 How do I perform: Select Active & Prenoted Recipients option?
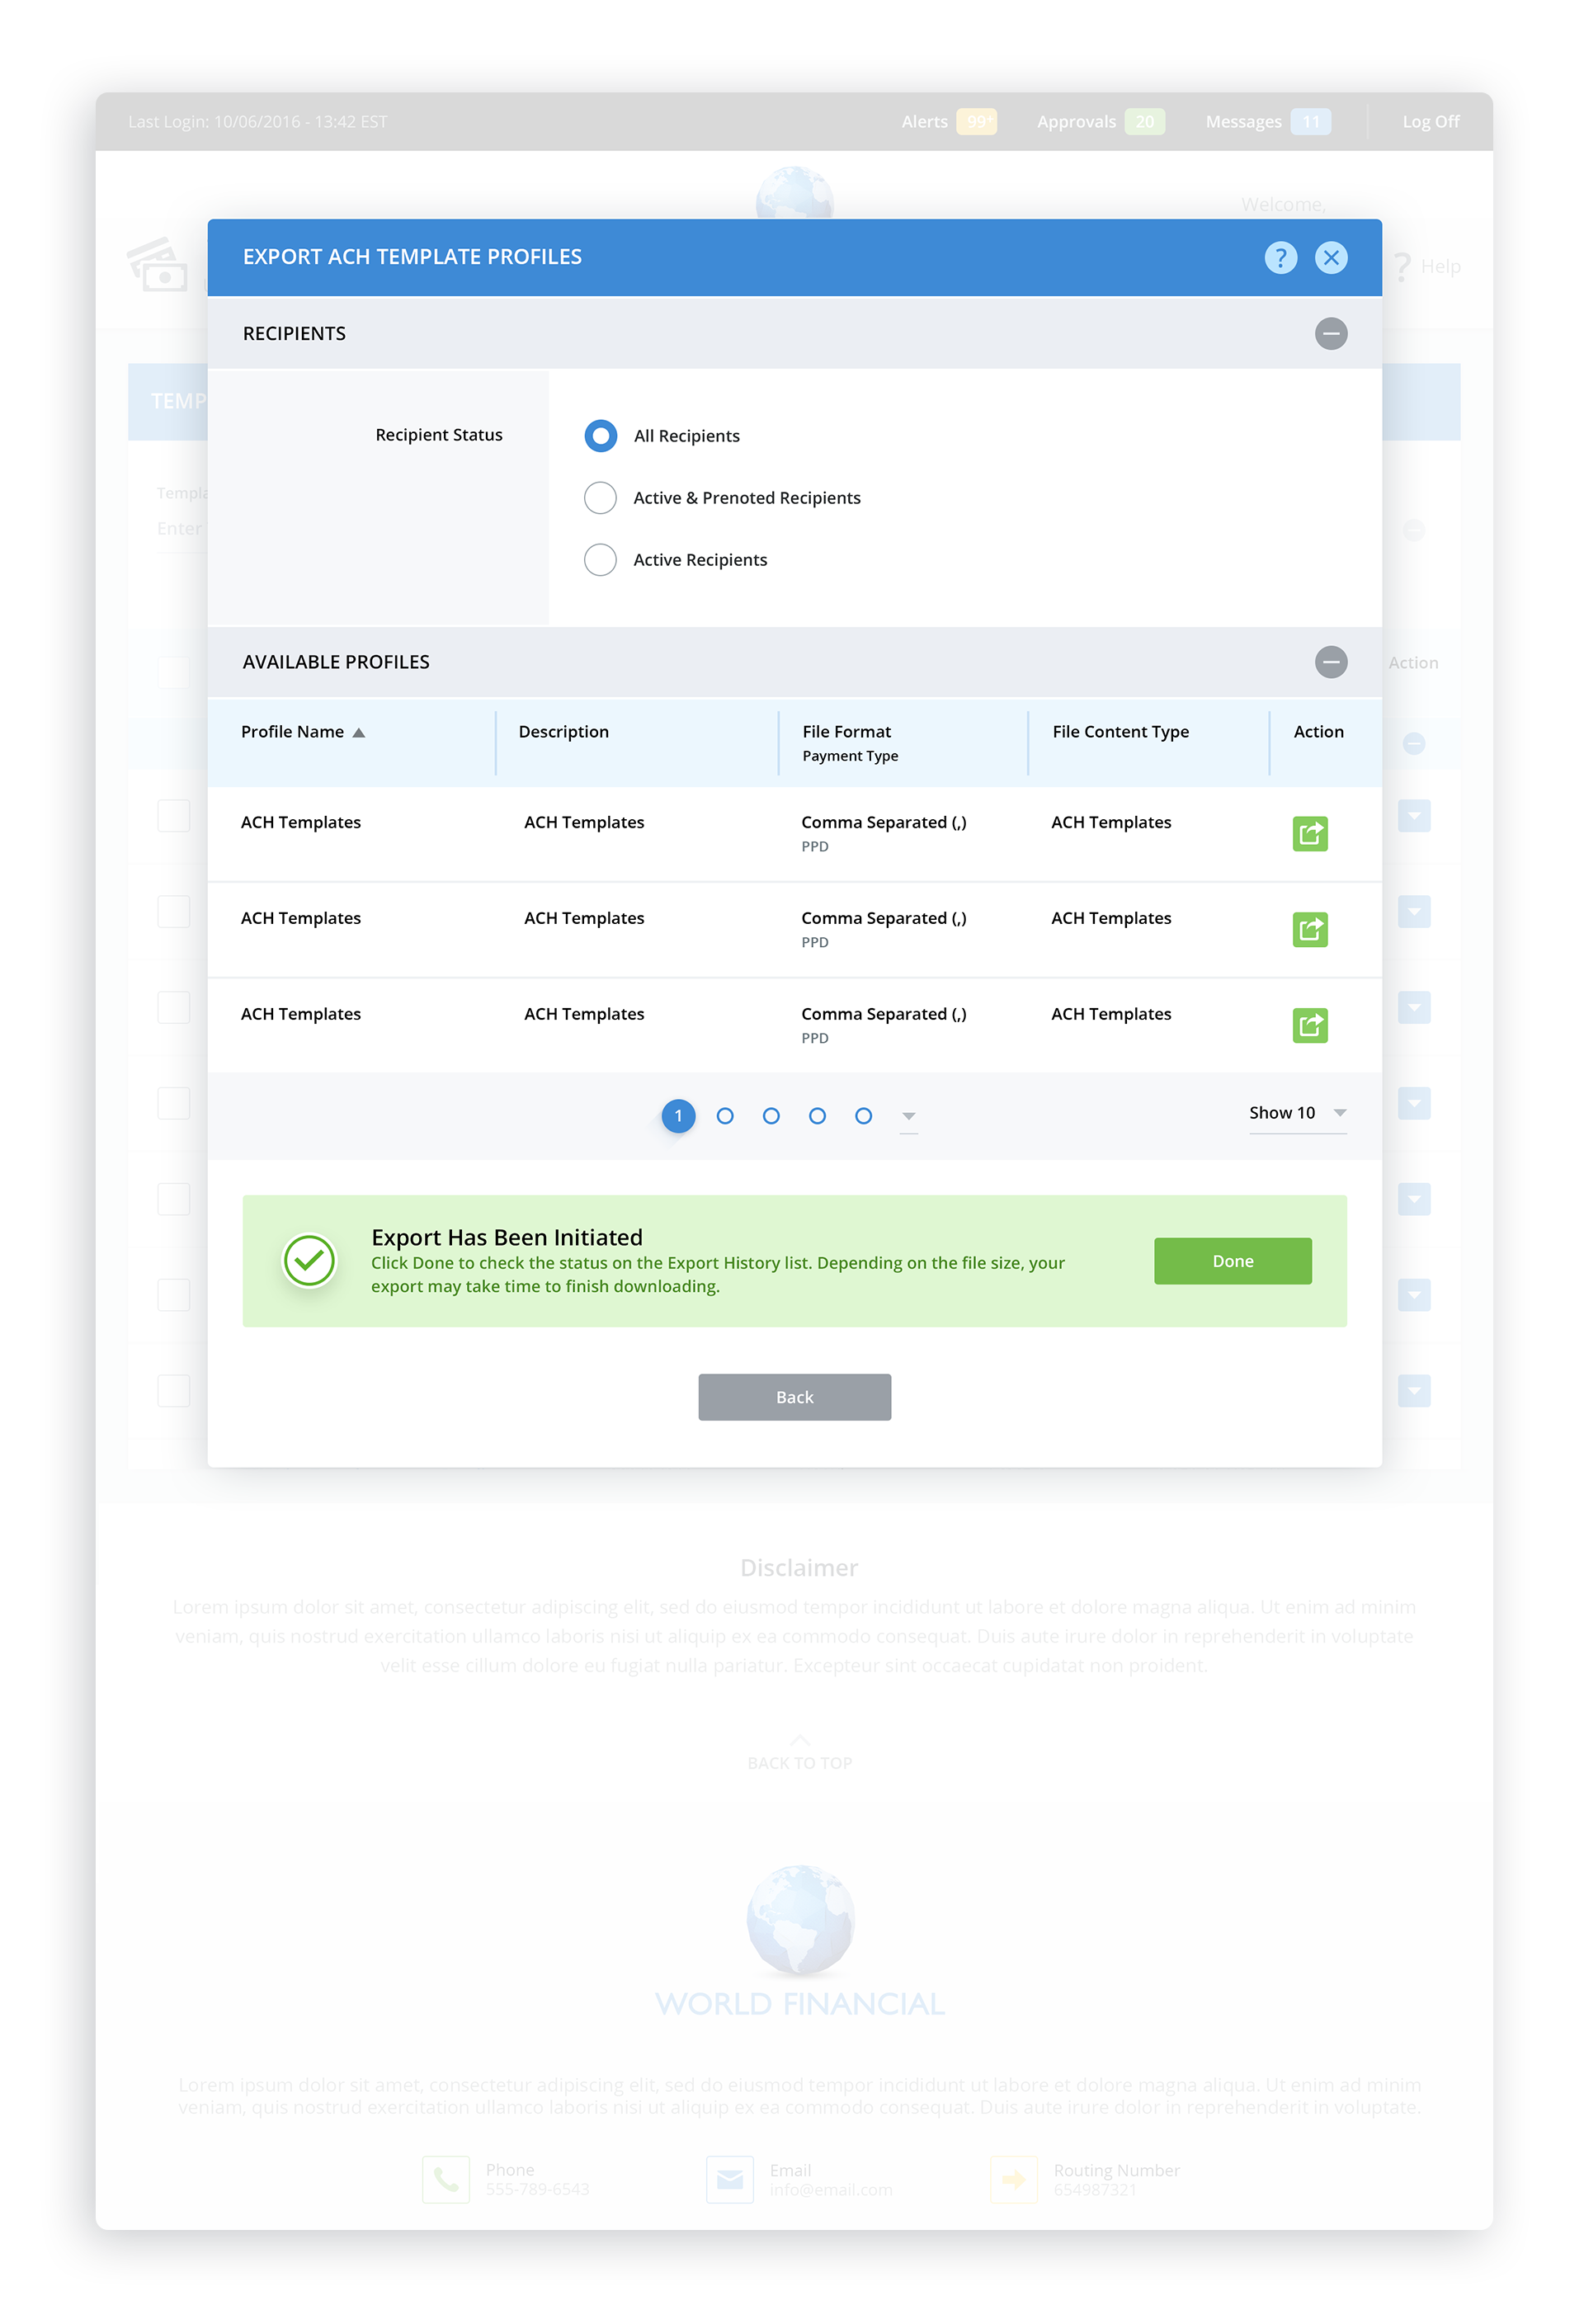click(600, 497)
